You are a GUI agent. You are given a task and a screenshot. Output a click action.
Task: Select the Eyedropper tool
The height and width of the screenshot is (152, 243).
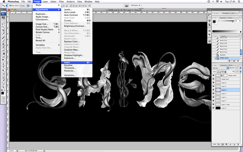pyautogui.click(x=3, y=81)
